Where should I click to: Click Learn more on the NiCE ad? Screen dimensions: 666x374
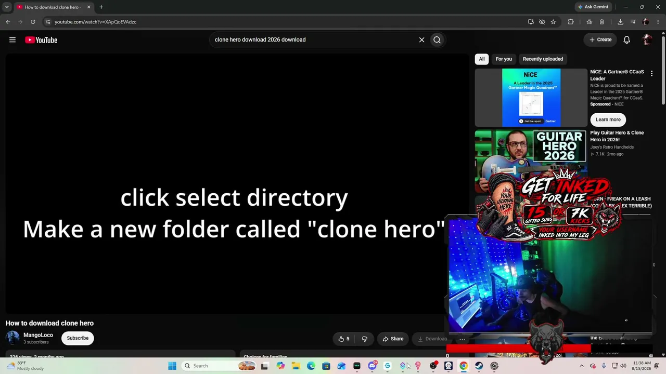[x=608, y=119]
